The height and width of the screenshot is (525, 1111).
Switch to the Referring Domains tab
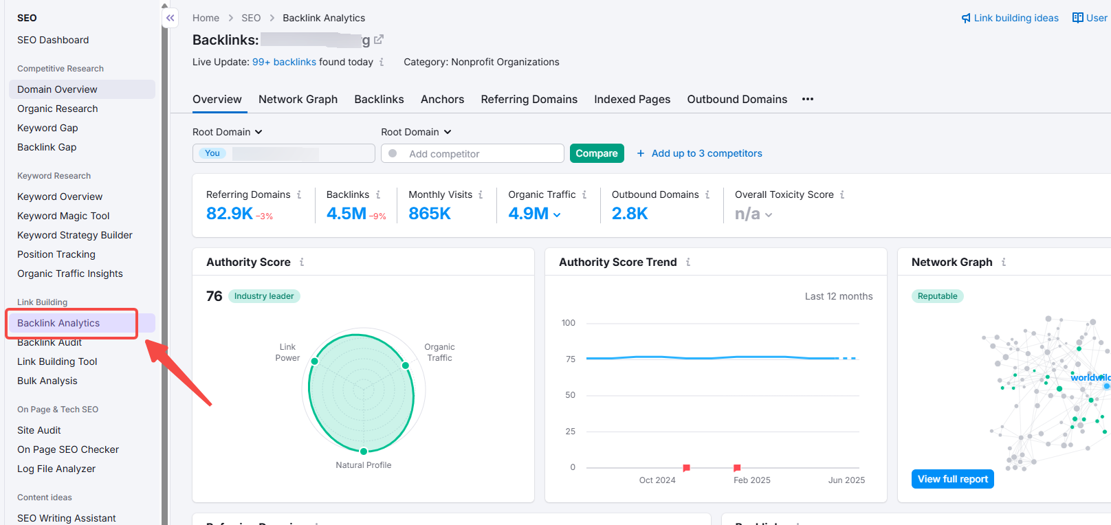(x=529, y=100)
